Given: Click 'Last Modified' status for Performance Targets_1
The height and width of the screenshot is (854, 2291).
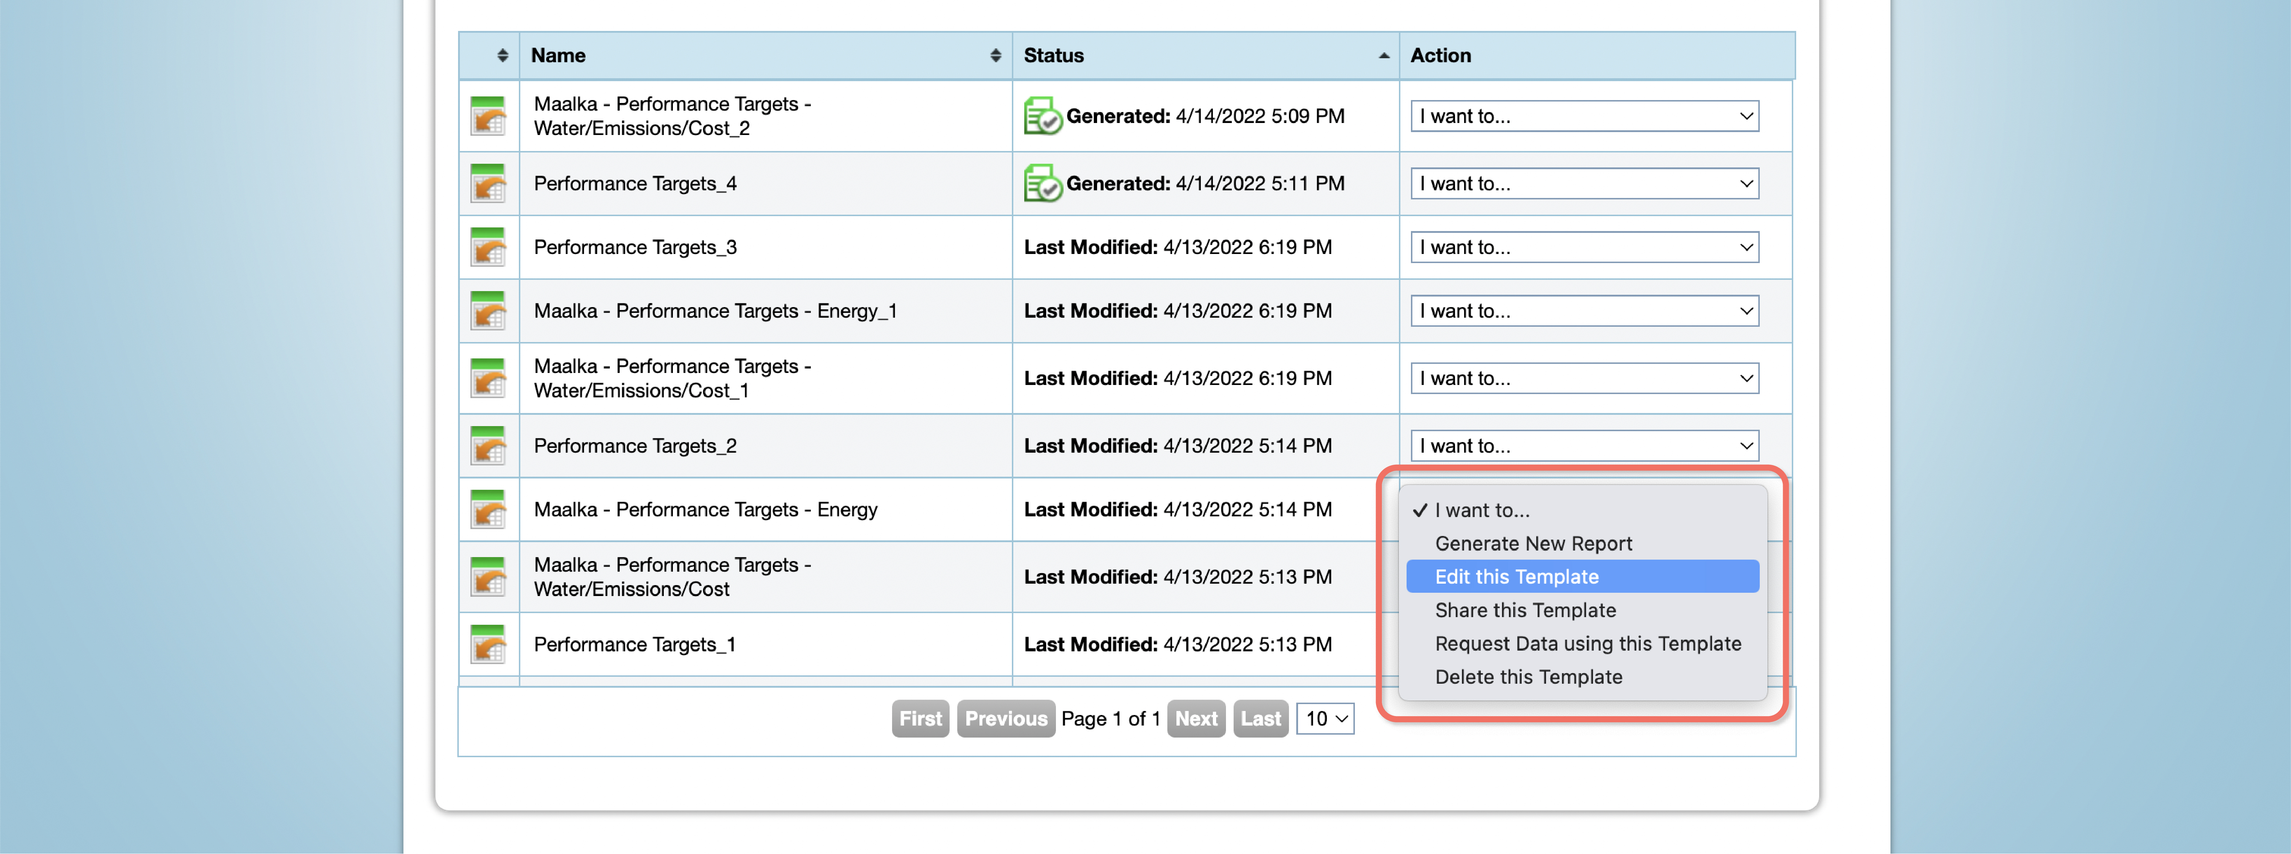Looking at the screenshot, I should 1178,645.
